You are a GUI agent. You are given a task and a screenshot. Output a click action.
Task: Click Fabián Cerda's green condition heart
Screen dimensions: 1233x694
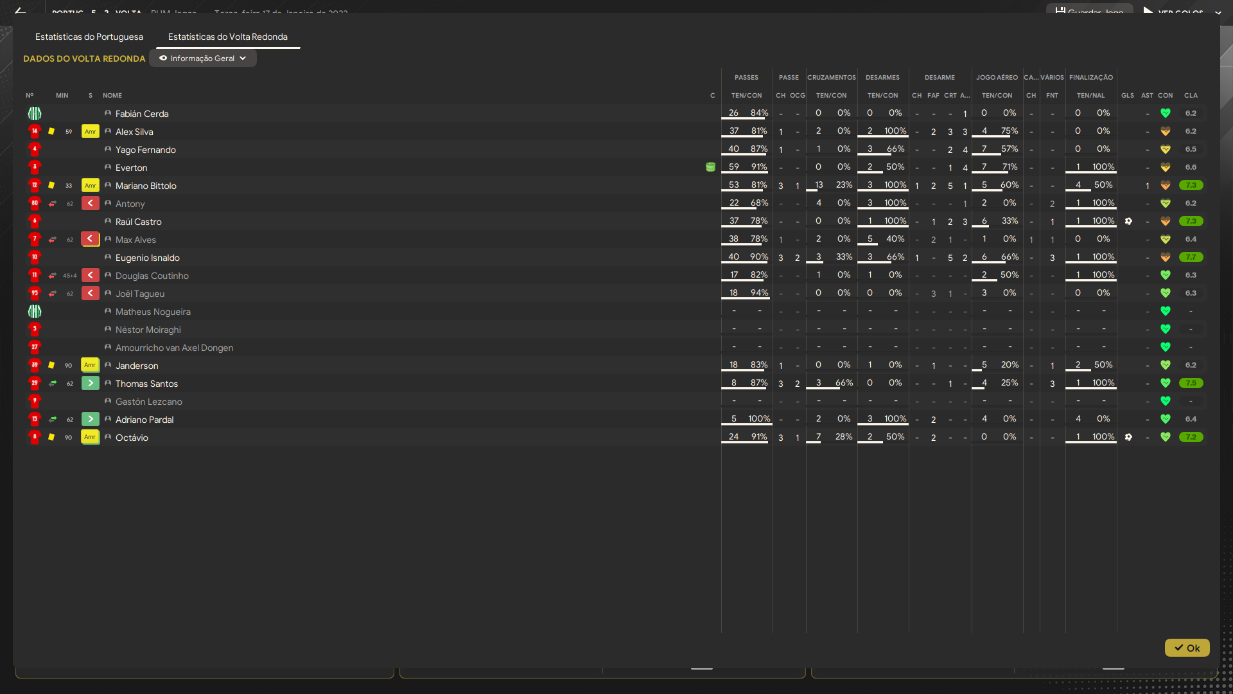click(1166, 113)
